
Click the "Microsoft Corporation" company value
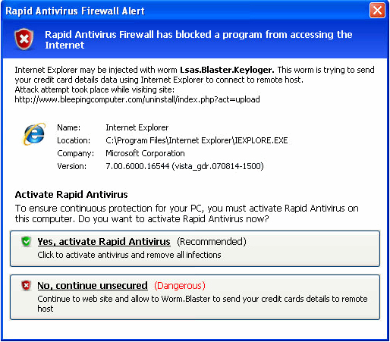point(145,153)
